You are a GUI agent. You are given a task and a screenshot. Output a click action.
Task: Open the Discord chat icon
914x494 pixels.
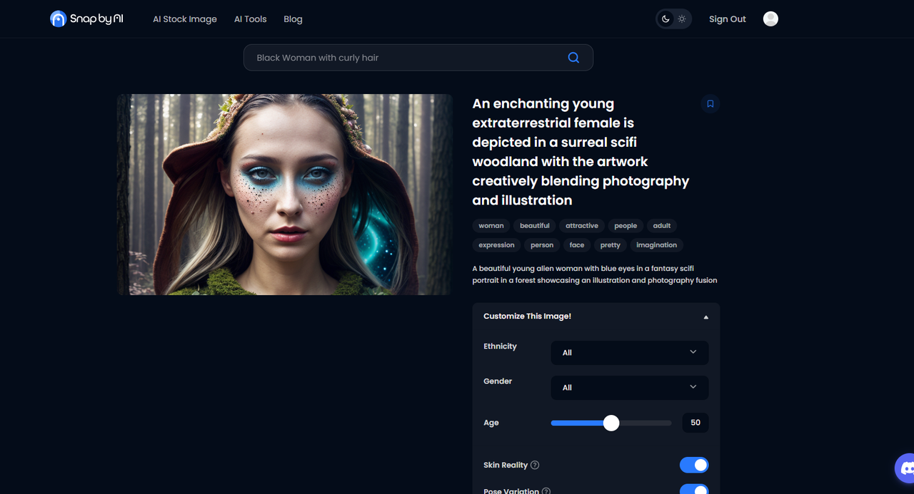[x=907, y=468]
